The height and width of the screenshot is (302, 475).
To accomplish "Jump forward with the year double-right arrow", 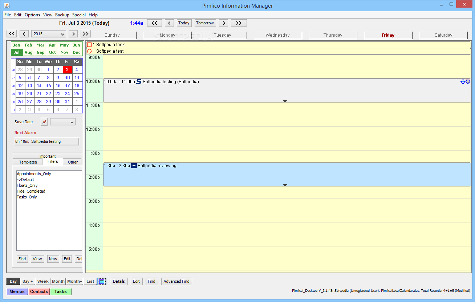I will click(x=85, y=34).
